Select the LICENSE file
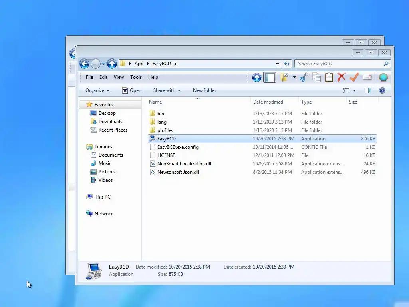 262,155
